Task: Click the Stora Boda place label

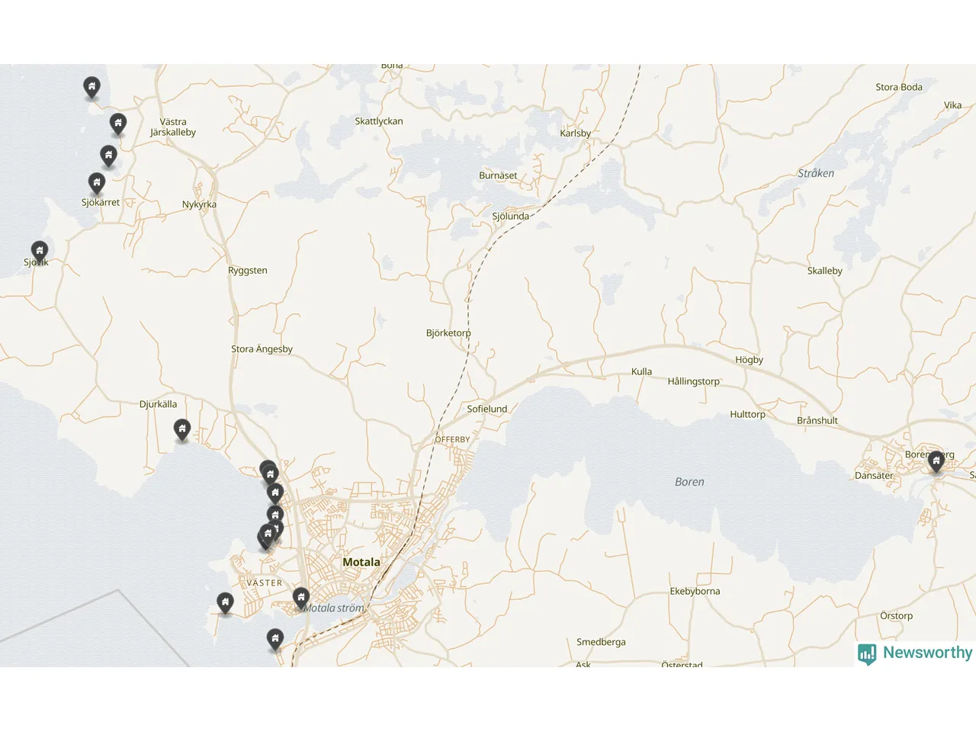Action: [899, 87]
